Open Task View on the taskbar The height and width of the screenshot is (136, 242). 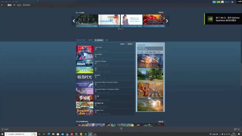coord(44,134)
